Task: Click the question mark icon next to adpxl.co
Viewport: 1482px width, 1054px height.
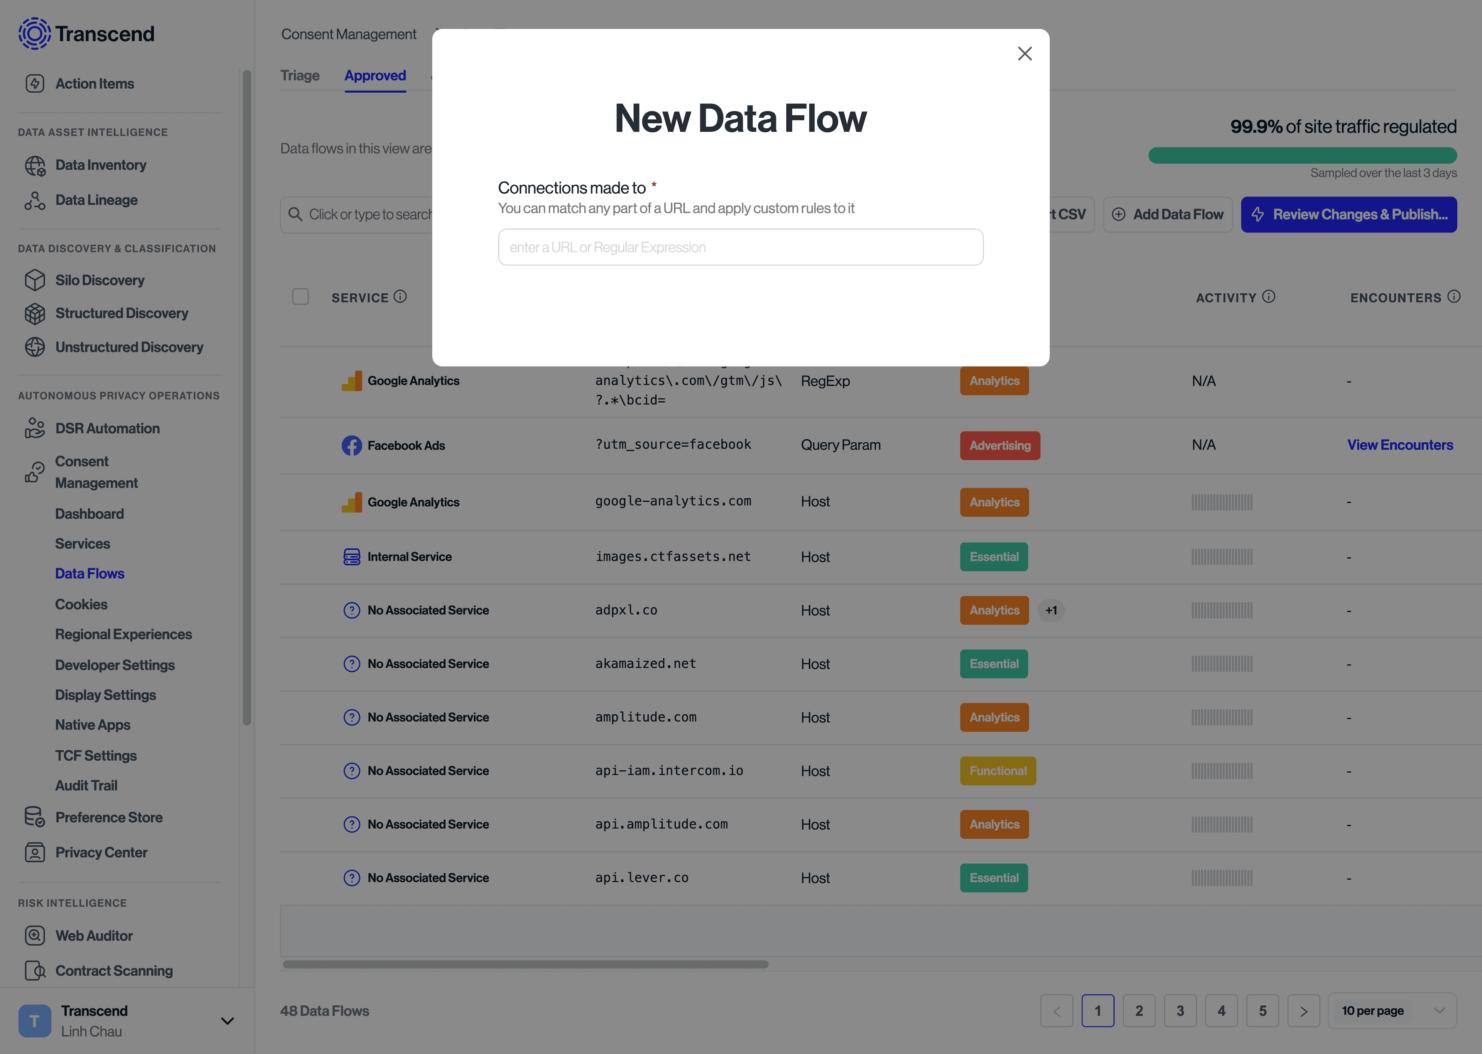Action: [352, 610]
